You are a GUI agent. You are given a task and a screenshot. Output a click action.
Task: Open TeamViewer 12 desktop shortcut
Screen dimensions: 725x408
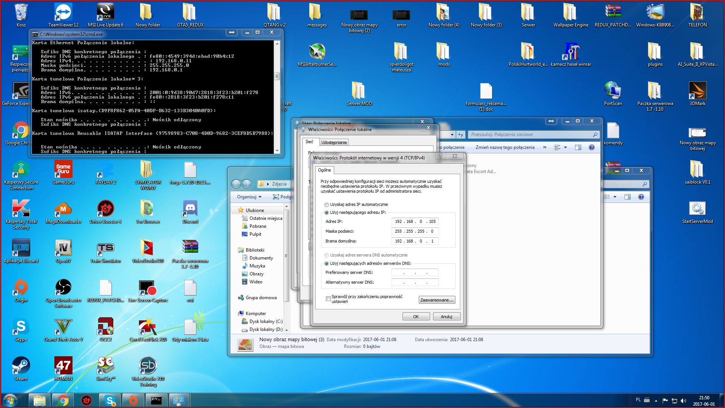[x=63, y=15]
